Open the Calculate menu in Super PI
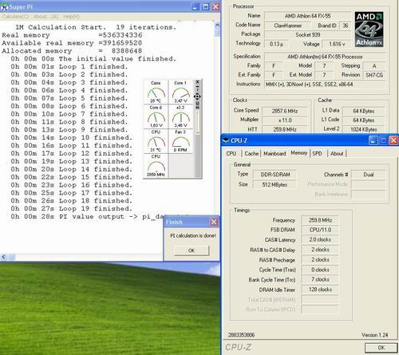The image size is (399, 355). coord(15,17)
